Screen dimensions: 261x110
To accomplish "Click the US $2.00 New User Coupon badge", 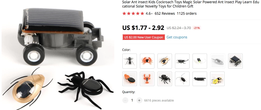I will point(144,37).
